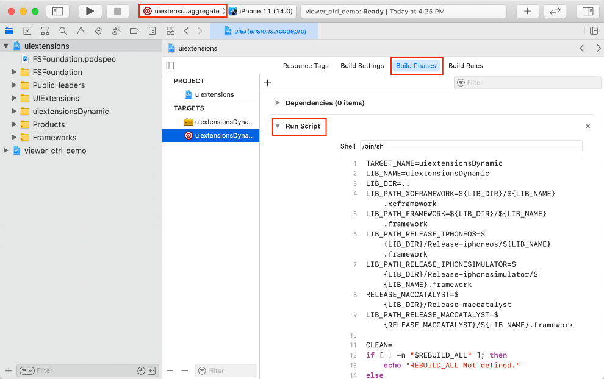
Task: Expand the Dependencies section
Action: tap(278, 103)
